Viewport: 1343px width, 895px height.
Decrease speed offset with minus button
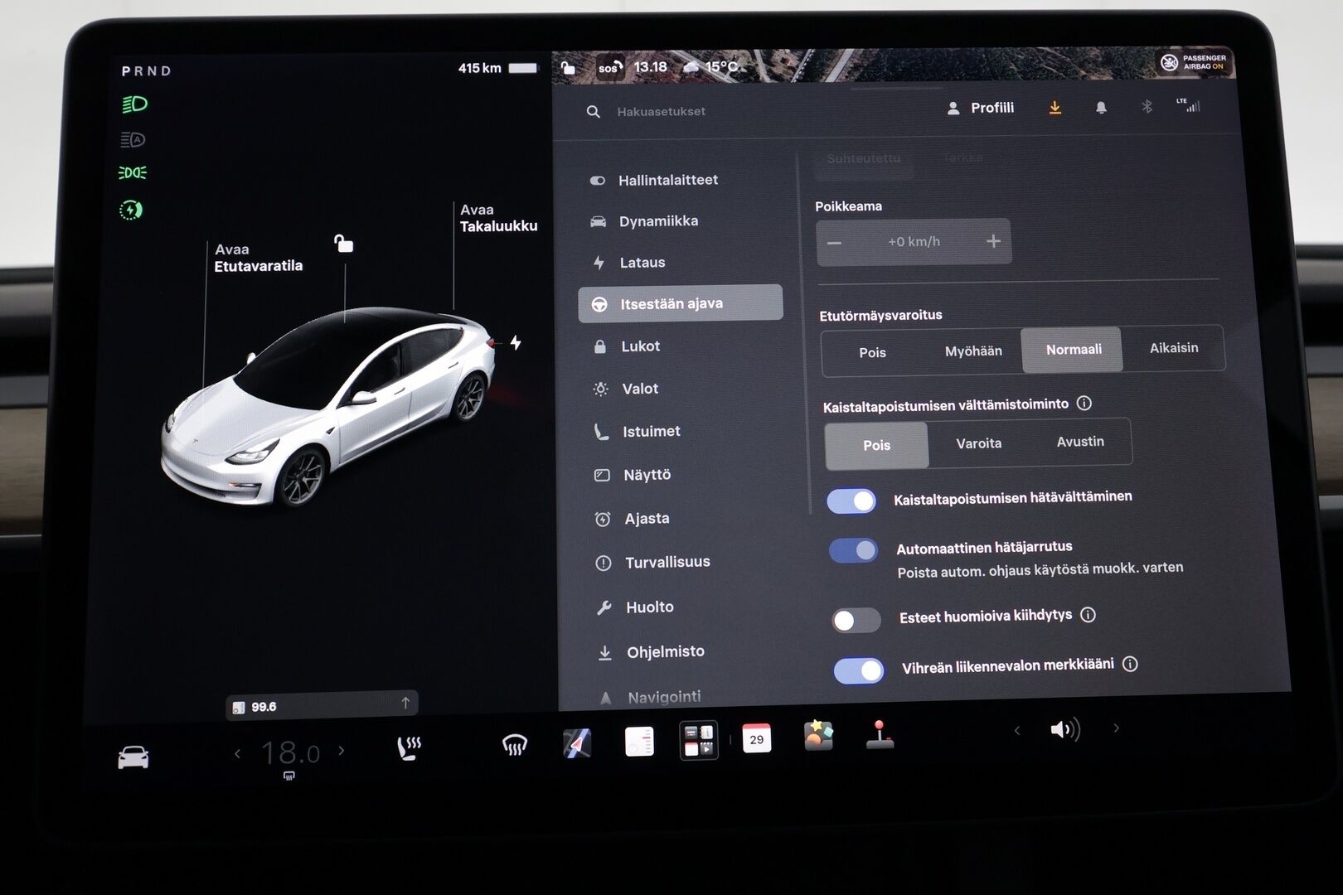click(x=835, y=243)
